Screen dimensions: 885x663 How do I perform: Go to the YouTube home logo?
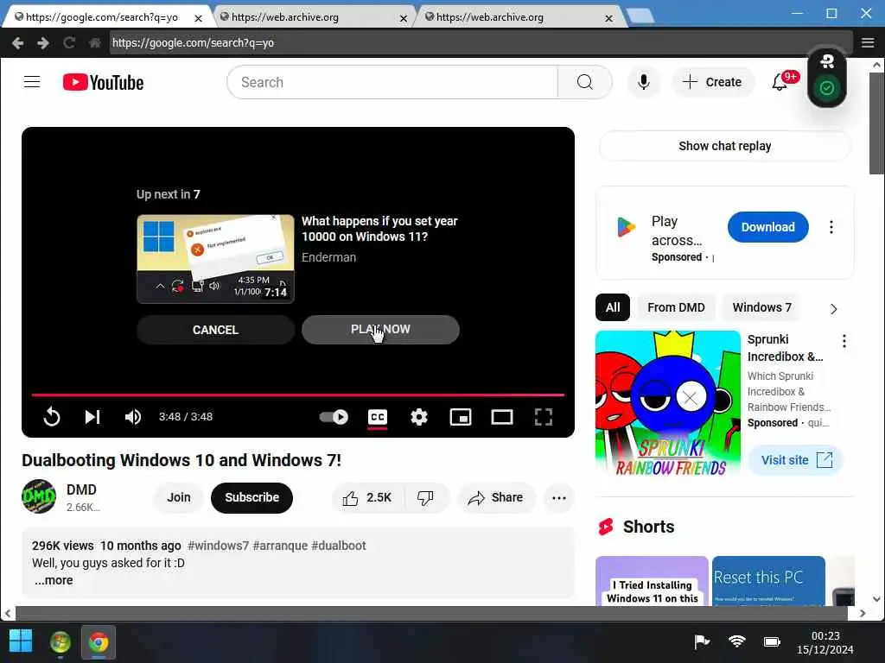pos(104,82)
